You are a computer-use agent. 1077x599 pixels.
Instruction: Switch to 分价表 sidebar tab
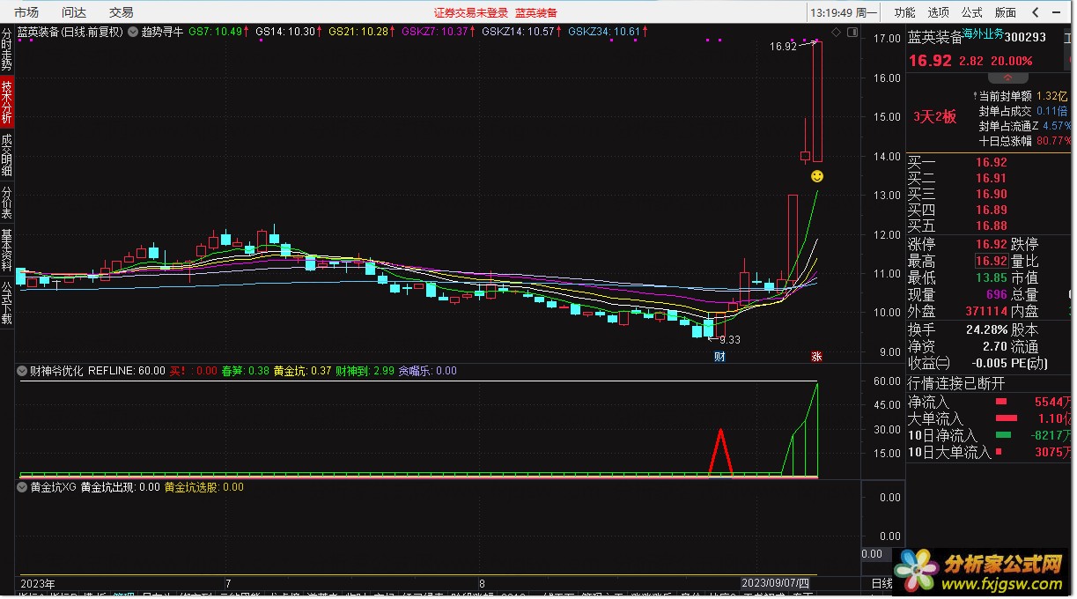(x=7, y=202)
